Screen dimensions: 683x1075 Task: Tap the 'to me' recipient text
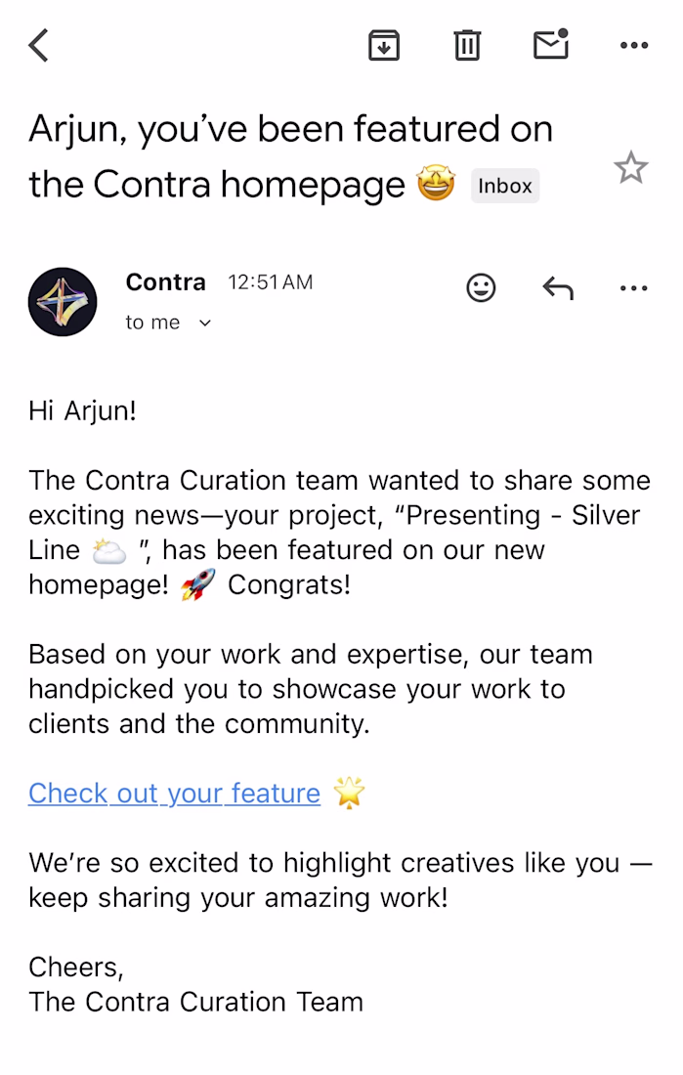[152, 322]
